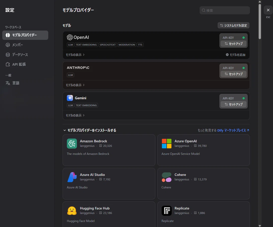Click the Cohere logo icon
Viewport: 273px width, 227px height.
pyautogui.click(x=167, y=177)
